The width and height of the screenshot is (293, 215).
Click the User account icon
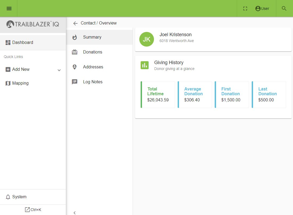[x=258, y=9]
